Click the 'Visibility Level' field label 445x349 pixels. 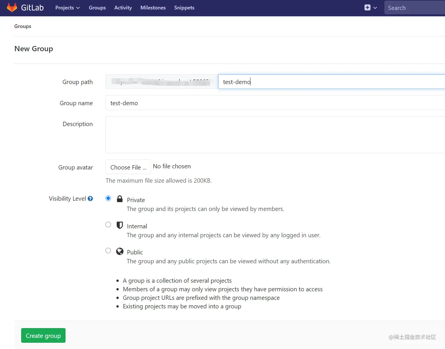pyautogui.click(x=67, y=199)
